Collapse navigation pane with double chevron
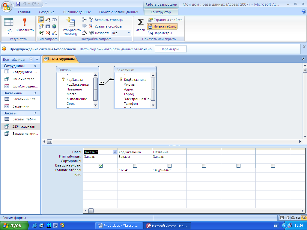307x230 pixels. coord(37,59)
